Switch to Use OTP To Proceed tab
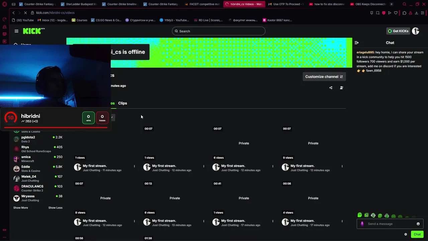The height and width of the screenshot is (241, 428). click(x=286, y=4)
